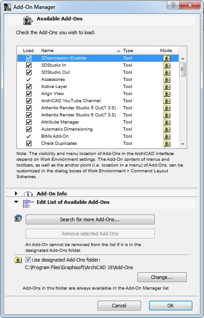Select the Active Layer add-on name
This screenshot has width=204, height=318.
pyautogui.click(x=54, y=87)
